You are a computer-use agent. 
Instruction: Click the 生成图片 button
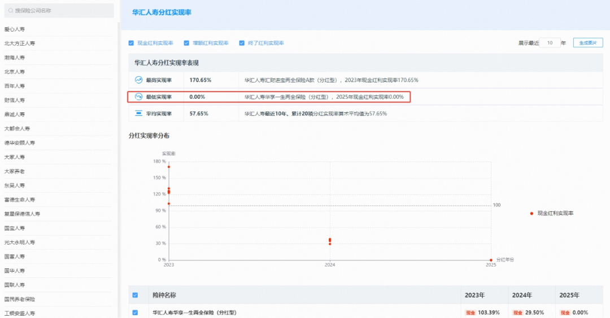pos(588,43)
